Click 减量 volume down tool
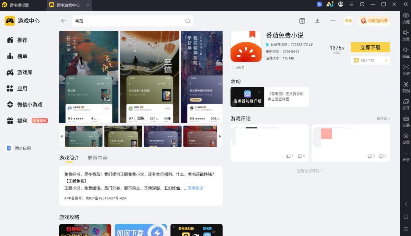This screenshot has width=411, height=236. (x=406, y=53)
